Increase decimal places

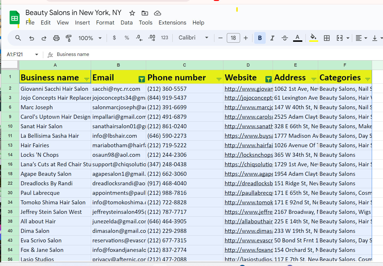coord(152,38)
